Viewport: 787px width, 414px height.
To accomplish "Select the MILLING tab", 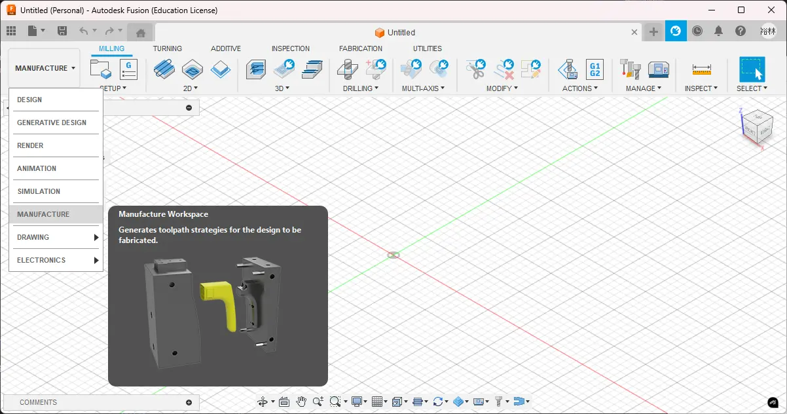I will 112,48.
